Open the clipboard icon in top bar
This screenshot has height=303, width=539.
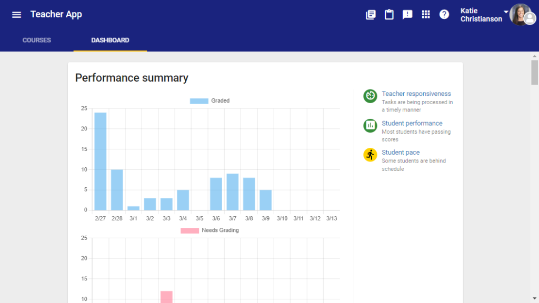[x=389, y=15]
